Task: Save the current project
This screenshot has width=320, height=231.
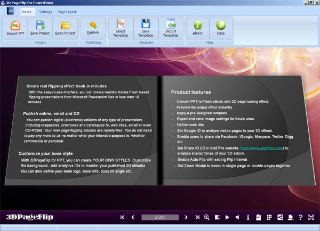Action: click(x=40, y=28)
